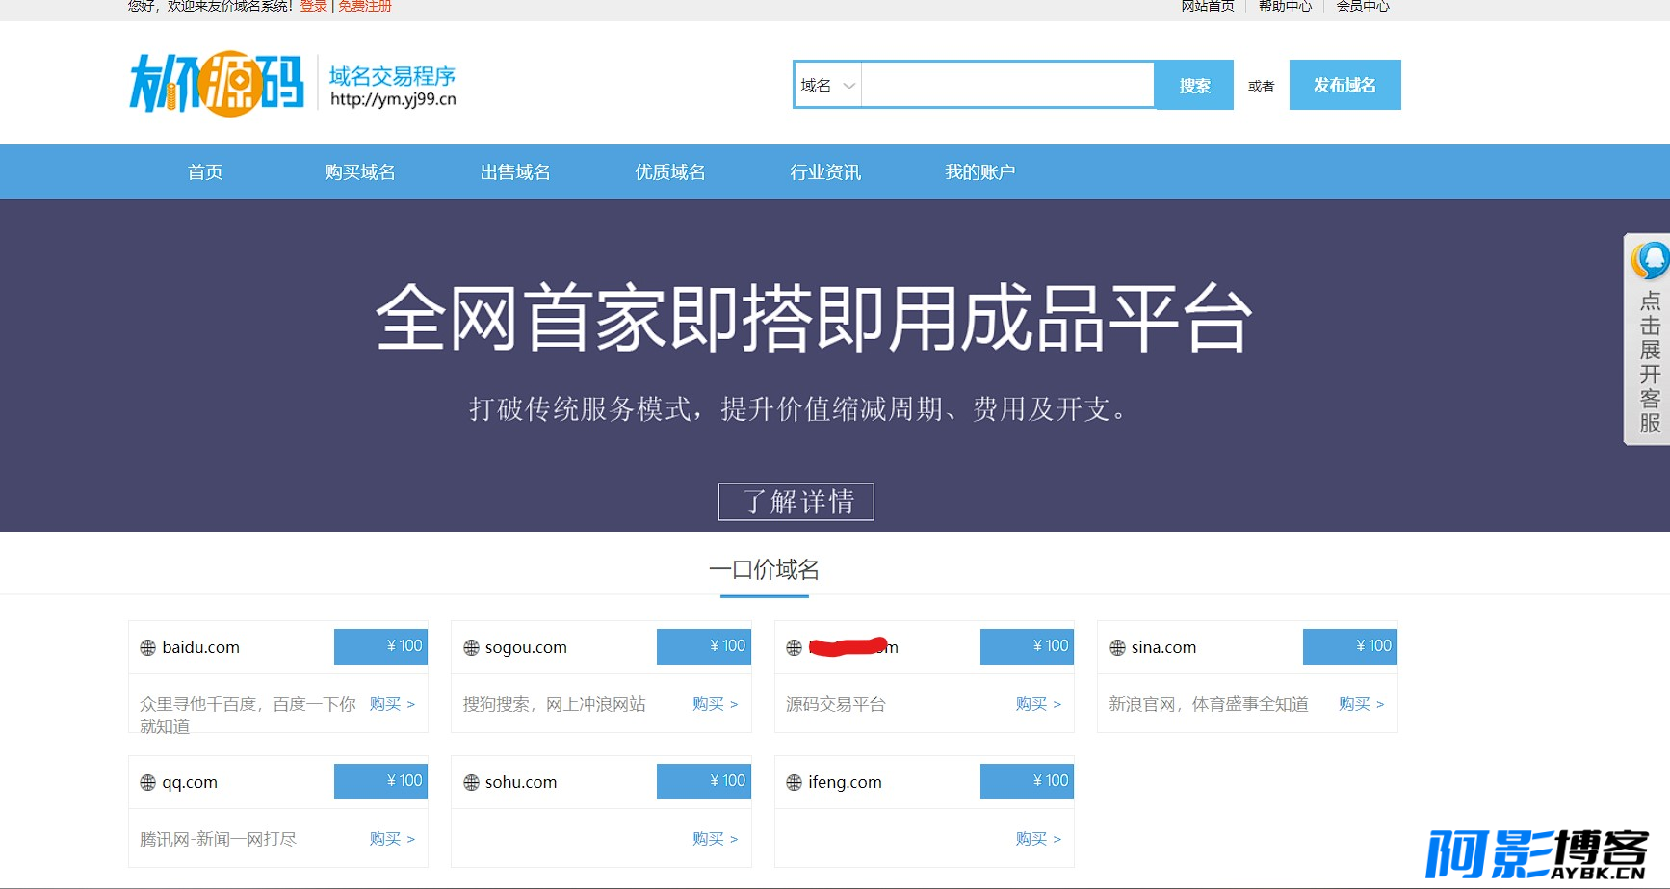Click the 登录 login link

[x=313, y=7]
